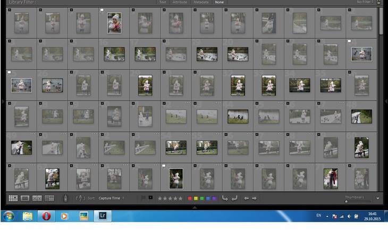Rotate photo counterclockwise using toolbar arrow

[x=225, y=198]
